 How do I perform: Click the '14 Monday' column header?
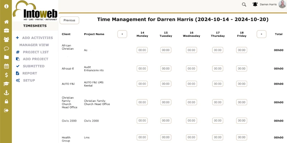(x=142, y=34)
